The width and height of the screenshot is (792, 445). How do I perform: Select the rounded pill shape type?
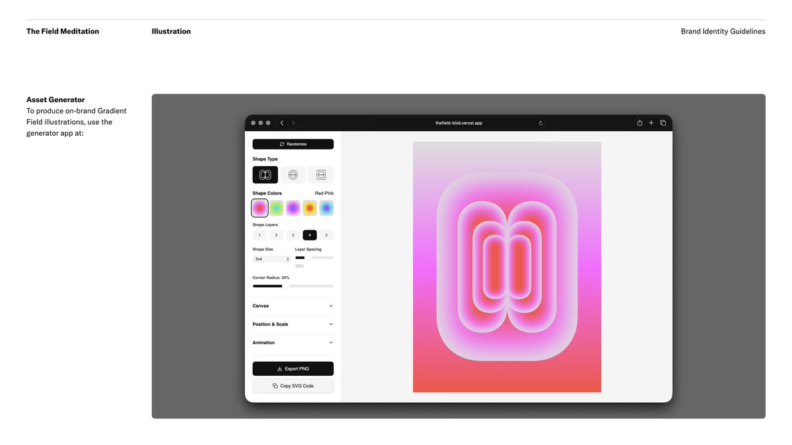pos(265,175)
